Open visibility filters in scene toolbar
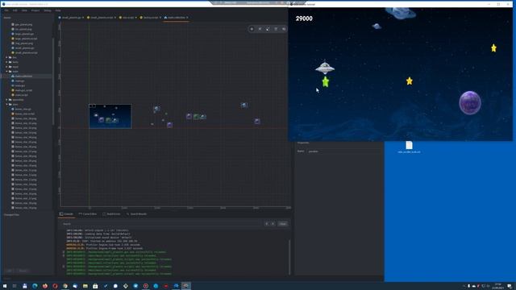 (x=284, y=29)
